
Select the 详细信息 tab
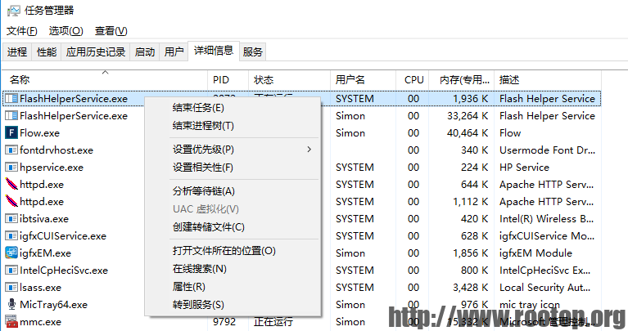point(214,51)
